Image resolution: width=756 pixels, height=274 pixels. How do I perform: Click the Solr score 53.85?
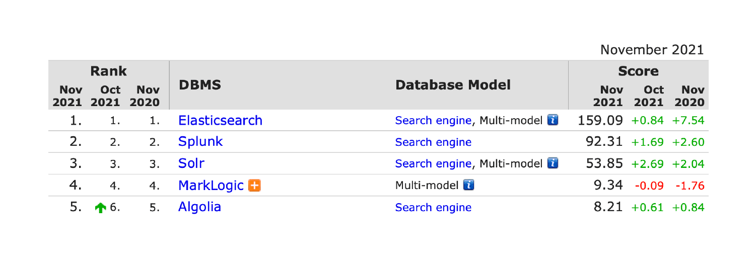pos(605,163)
